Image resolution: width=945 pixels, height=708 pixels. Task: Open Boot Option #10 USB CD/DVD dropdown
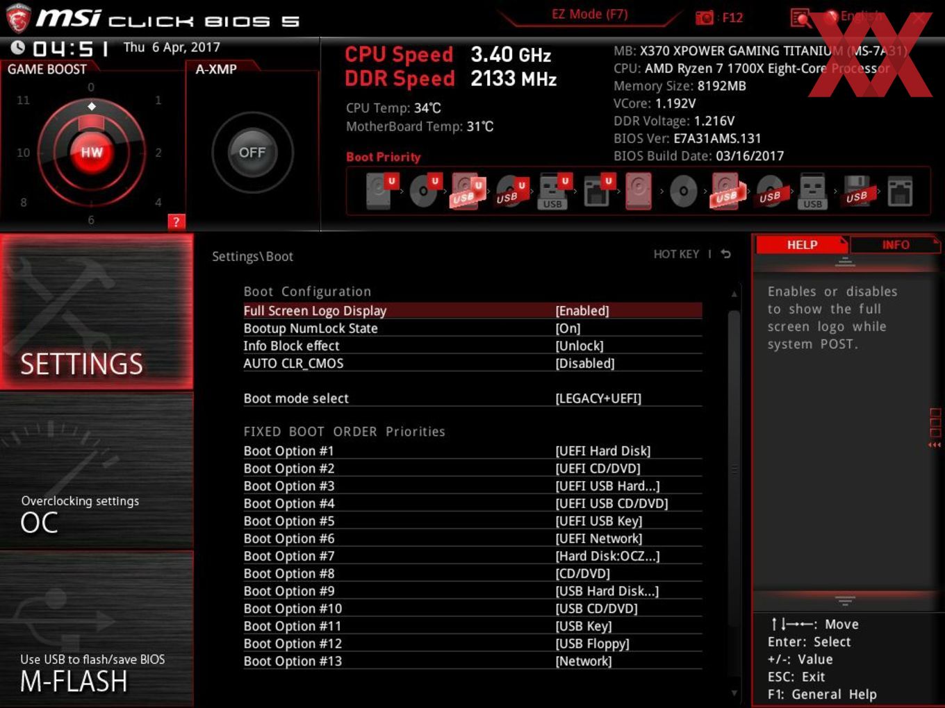[x=596, y=609]
